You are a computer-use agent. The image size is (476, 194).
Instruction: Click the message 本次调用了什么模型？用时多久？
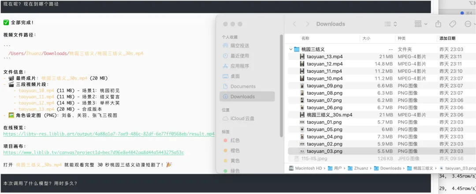point(41,183)
